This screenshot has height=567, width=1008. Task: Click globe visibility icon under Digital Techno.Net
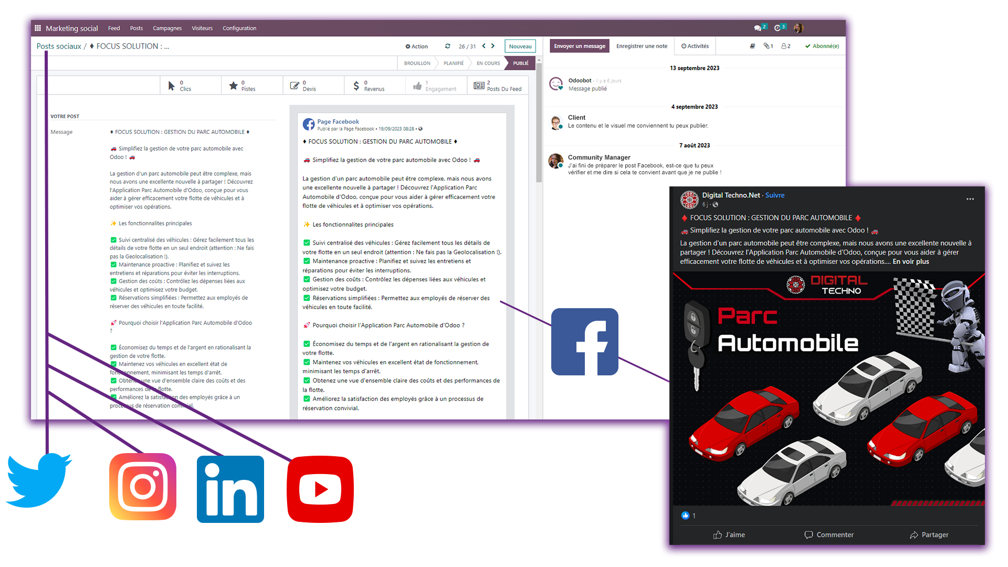(716, 205)
